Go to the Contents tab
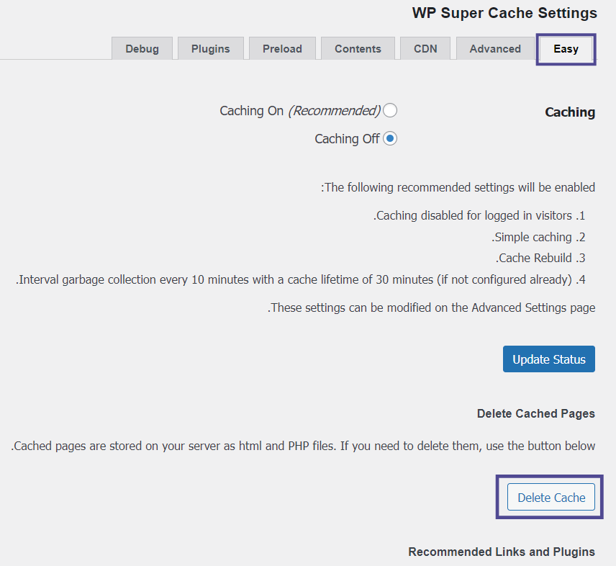The image size is (616, 566). 358,49
